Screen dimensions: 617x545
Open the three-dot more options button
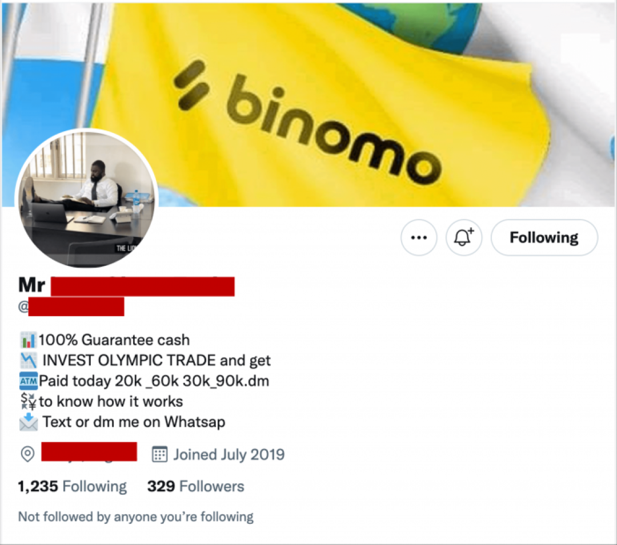419,237
